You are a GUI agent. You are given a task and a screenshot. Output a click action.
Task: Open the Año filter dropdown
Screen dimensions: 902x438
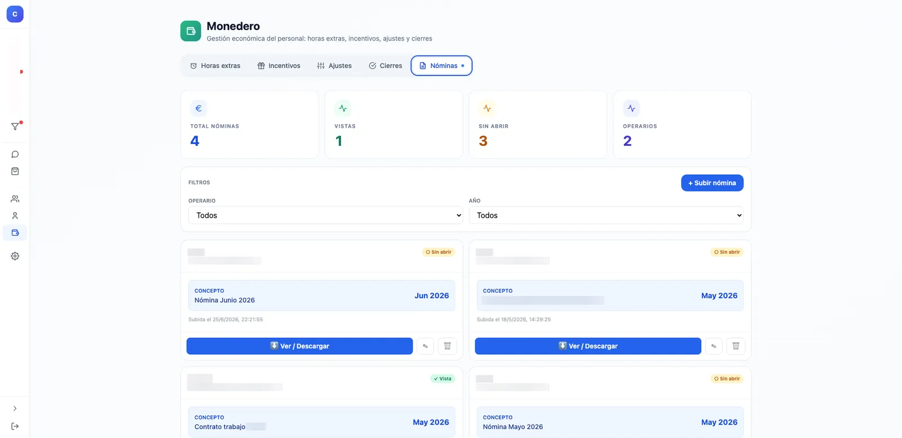606,215
